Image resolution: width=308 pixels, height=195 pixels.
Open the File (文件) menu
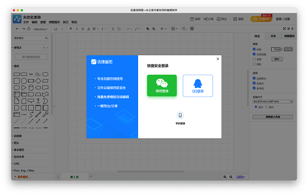pyautogui.click(x=26, y=23)
